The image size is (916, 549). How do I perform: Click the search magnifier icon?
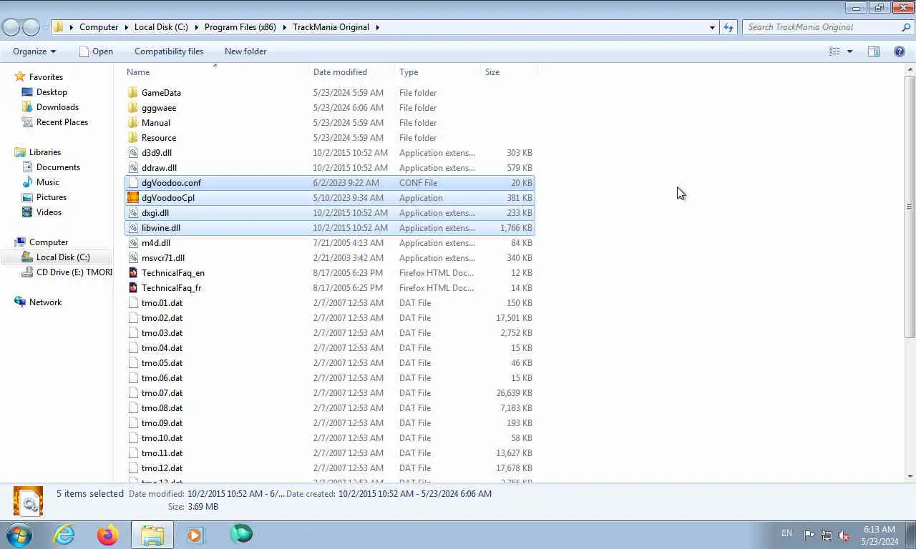pyautogui.click(x=906, y=27)
